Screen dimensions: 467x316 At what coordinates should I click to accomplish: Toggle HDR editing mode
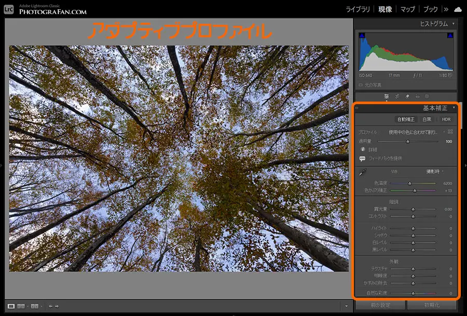pos(446,119)
